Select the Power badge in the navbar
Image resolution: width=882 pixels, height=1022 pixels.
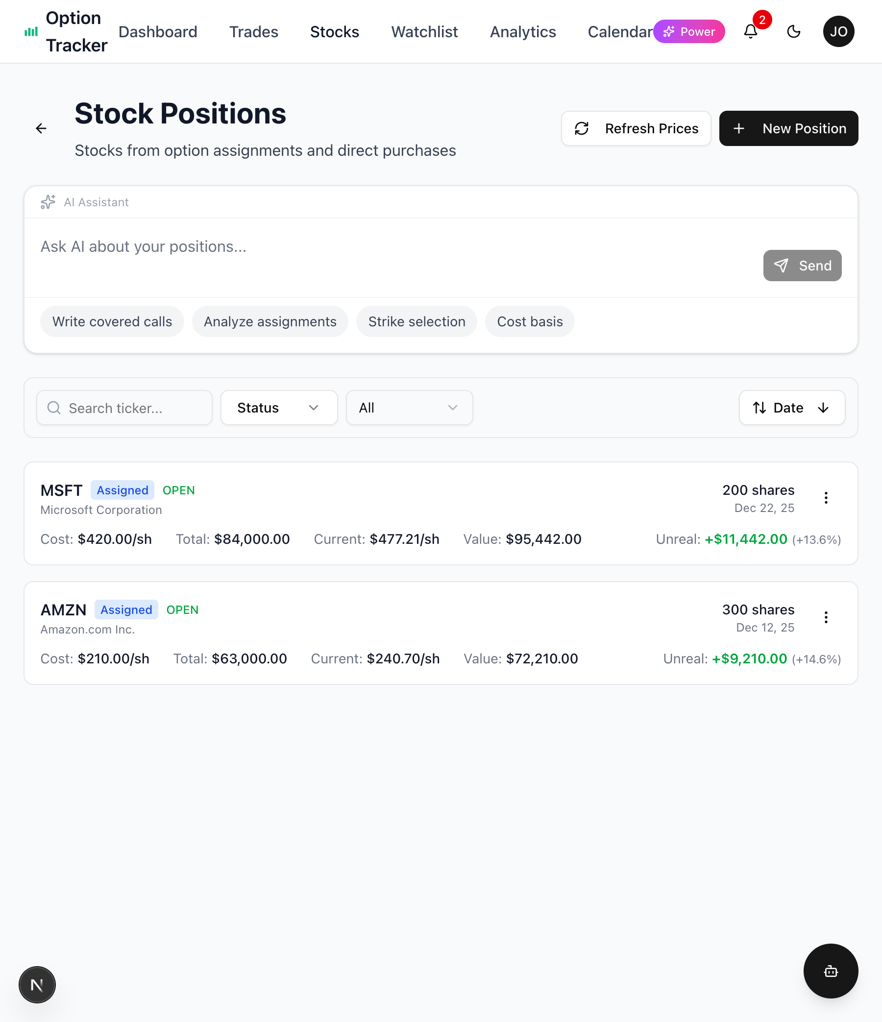tap(689, 31)
